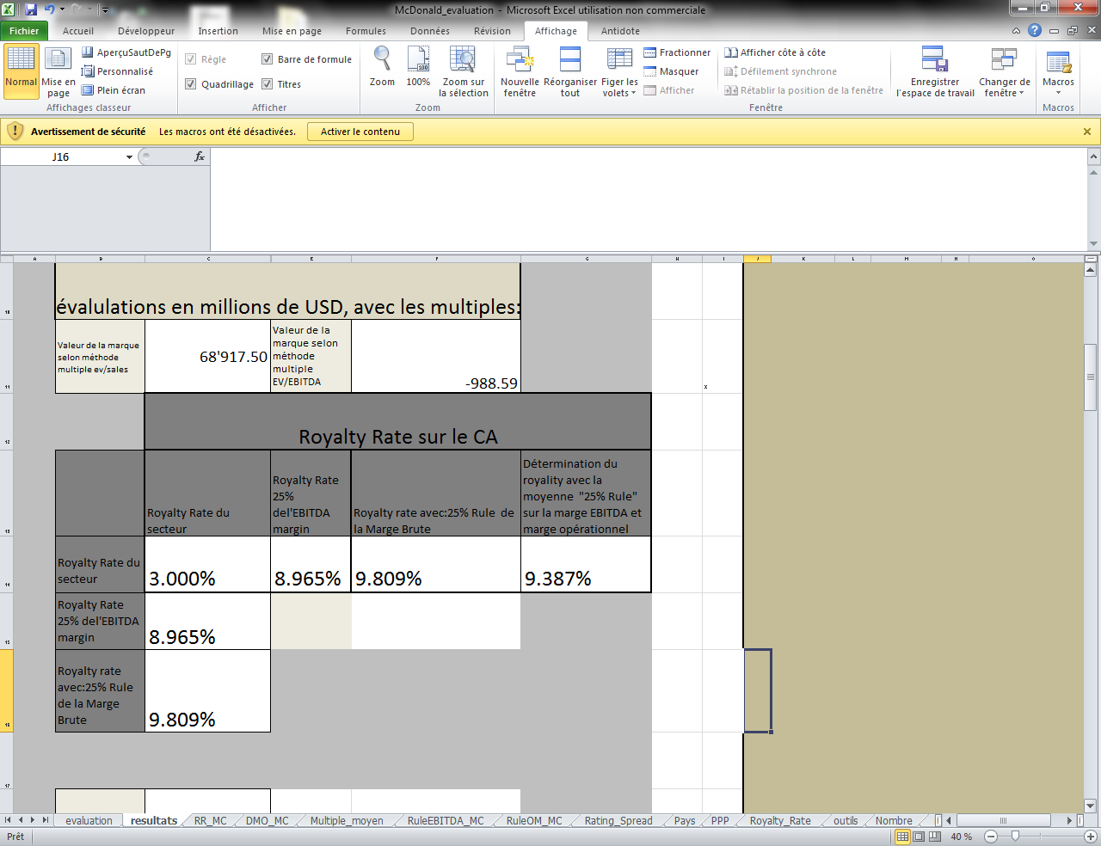Select Royalty Rate sur le CA header
The width and height of the screenshot is (1101, 846).
pyautogui.click(x=397, y=422)
